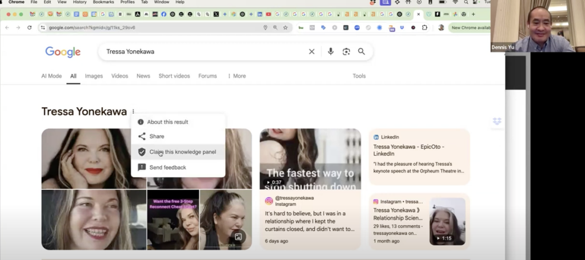This screenshot has width=585, height=260.
Task: Expand the More search filters dropdown
Action: point(237,76)
